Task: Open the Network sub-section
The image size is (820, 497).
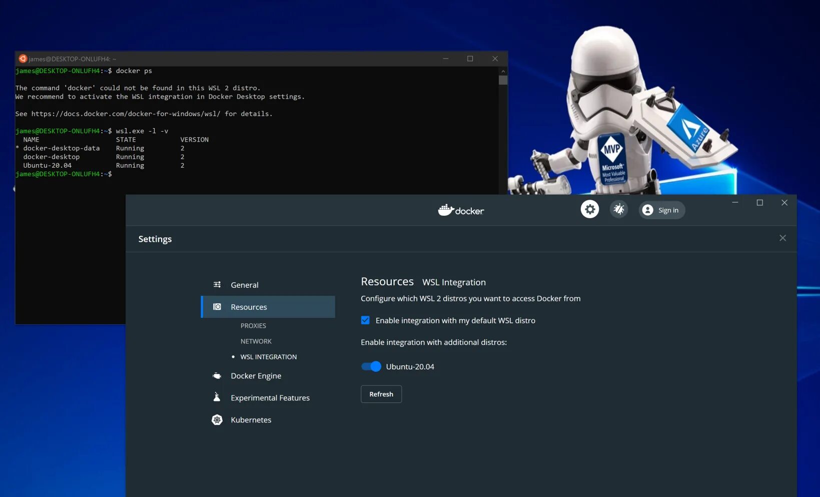Action: (x=256, y=341)
